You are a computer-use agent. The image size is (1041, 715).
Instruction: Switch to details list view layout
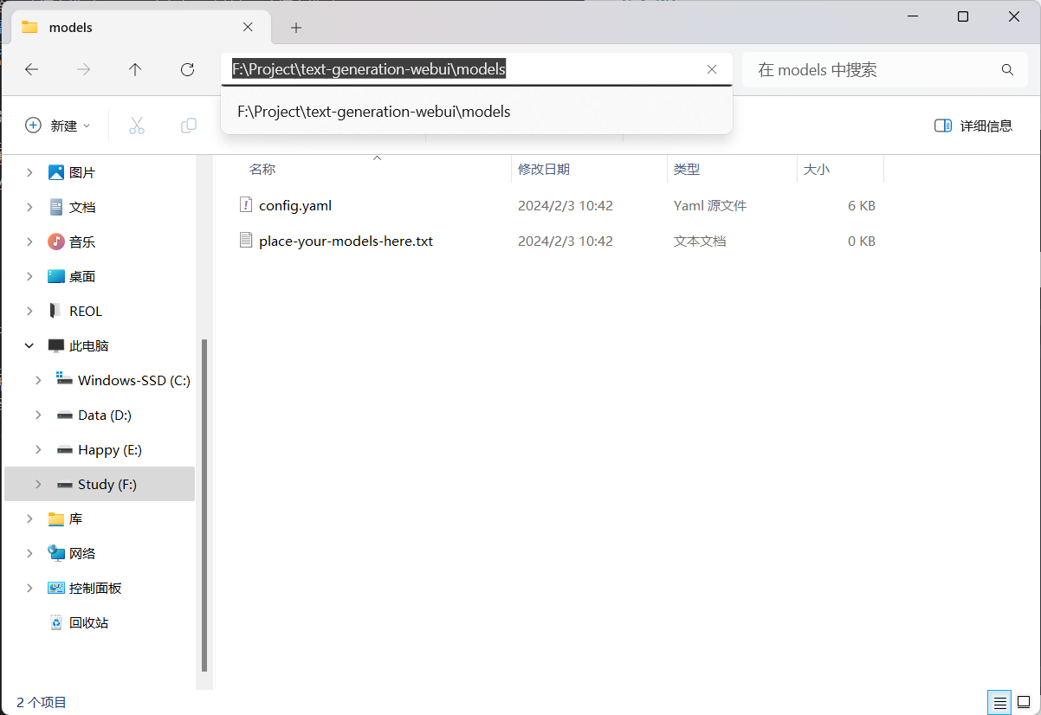coord(999,702)
